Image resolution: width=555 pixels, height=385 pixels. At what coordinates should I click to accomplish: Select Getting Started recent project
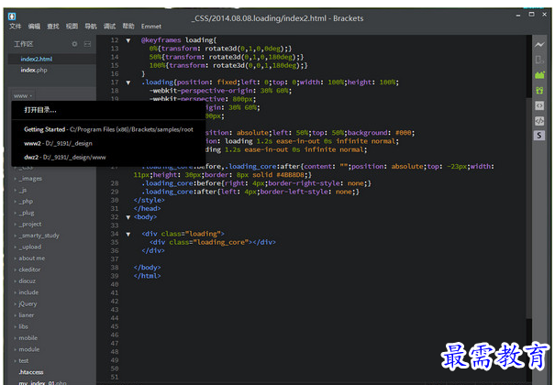(44, 129)
